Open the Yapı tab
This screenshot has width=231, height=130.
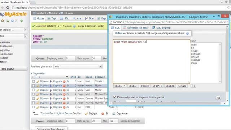coord(52,18)
